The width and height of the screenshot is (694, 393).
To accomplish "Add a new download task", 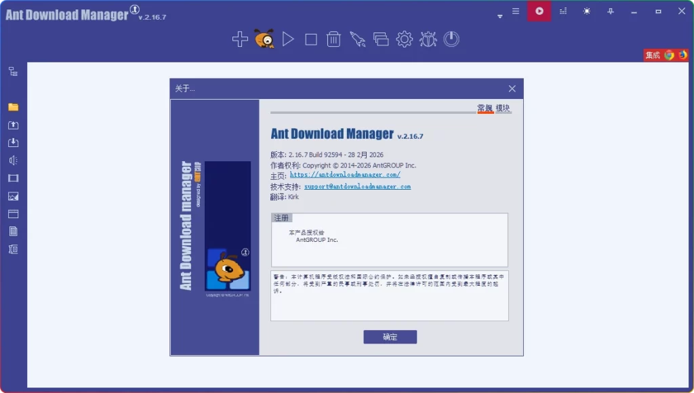I will coord(241,39).
